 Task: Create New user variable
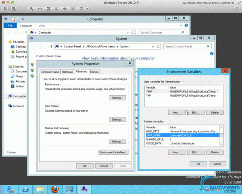click(177, 112)
